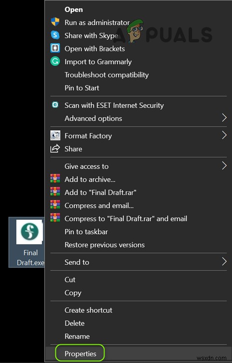Open Properties at the menu bottom
232x363 pixels.
pos(80,353)
